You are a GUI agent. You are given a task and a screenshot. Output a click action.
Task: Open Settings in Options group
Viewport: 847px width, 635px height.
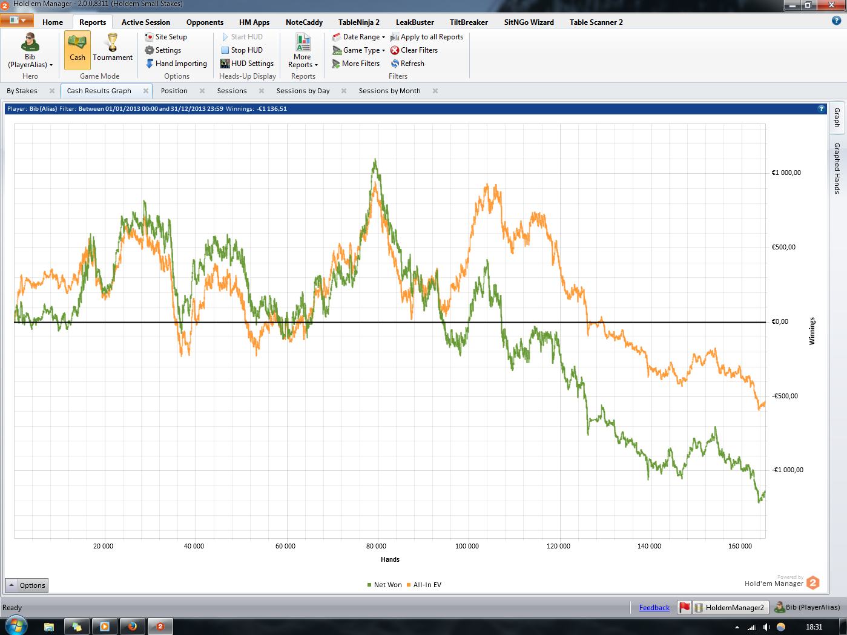point(163,50)
